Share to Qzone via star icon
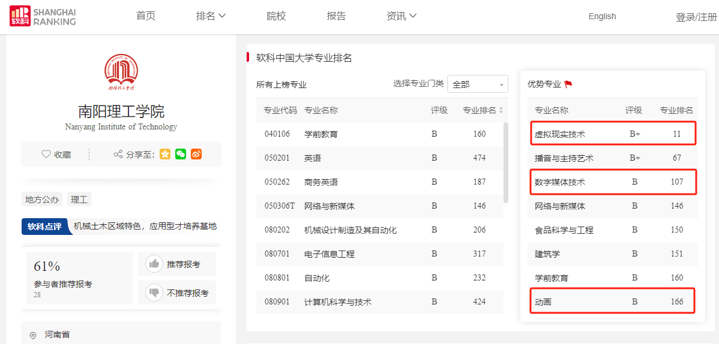The height and width of the screenshot is (344, 719). 165,154
